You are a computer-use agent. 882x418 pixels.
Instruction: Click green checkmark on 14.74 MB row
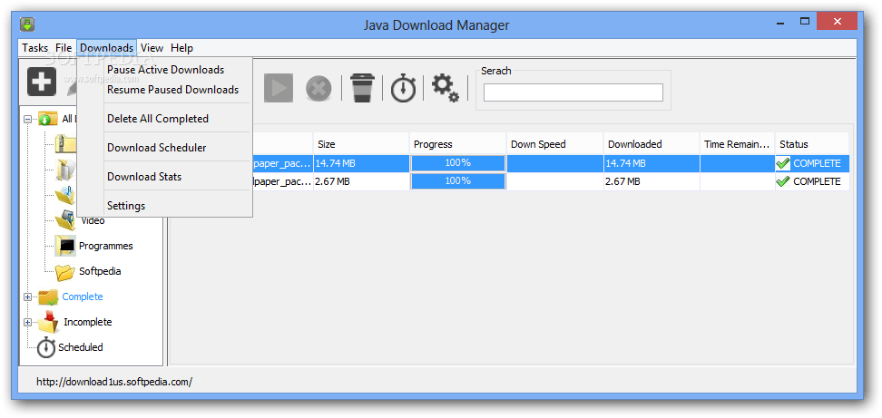point(783,163)
